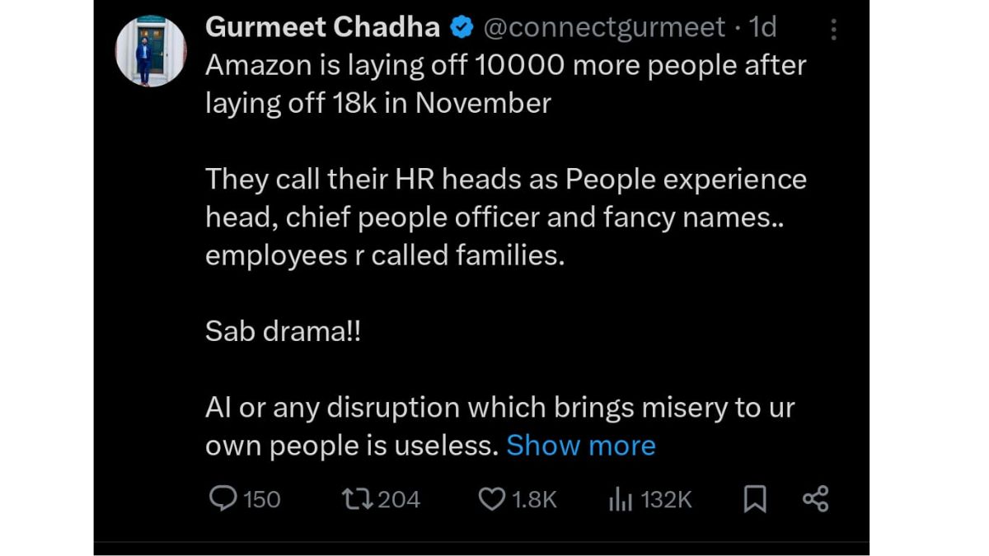Click the 204 reposts count
The image size is (989, 556).
[399, 499]
